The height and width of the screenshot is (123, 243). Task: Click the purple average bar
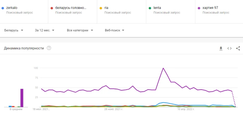click(x=22, y=98)
